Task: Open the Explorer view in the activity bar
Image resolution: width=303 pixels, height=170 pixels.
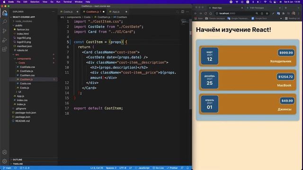Action: pyautogui.click(x=4, y=13)
